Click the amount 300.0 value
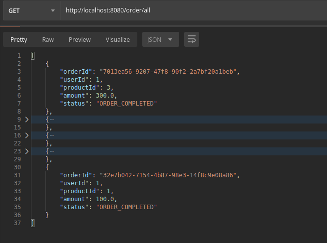This screenshot has height=243, width=327. tap(106, 96)
